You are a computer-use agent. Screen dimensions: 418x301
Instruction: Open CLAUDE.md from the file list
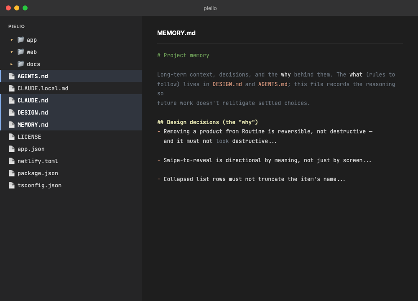coord(71,100)
